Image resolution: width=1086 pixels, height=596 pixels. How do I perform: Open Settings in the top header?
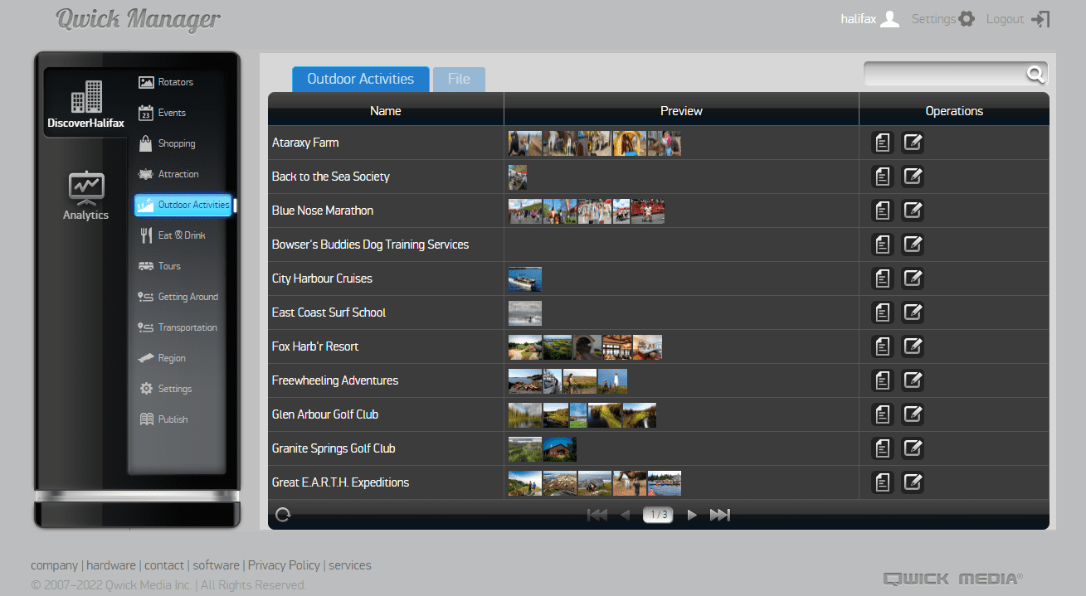pyautogui.click(x=943, y=19)
